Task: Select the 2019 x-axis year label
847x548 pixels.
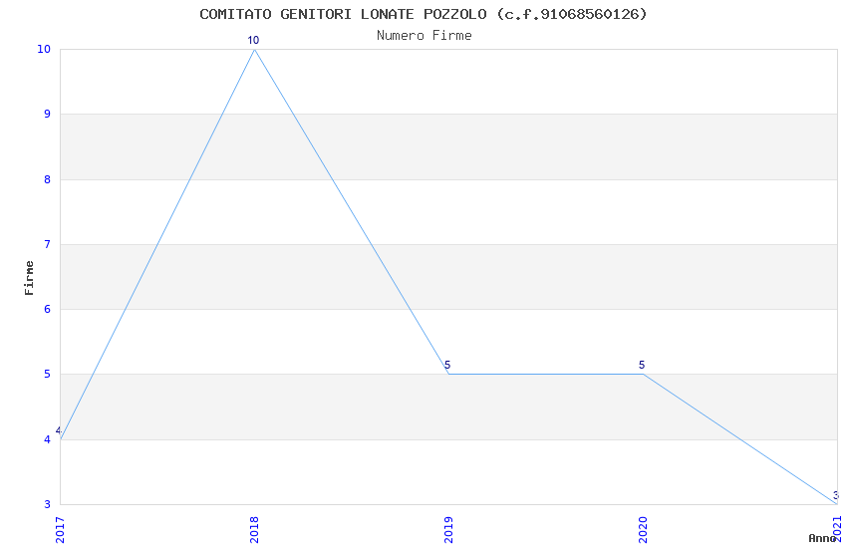Action: (448, 530)
